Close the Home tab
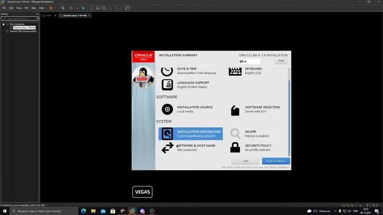This screenshot has height=215, width=383. (55, 16)
